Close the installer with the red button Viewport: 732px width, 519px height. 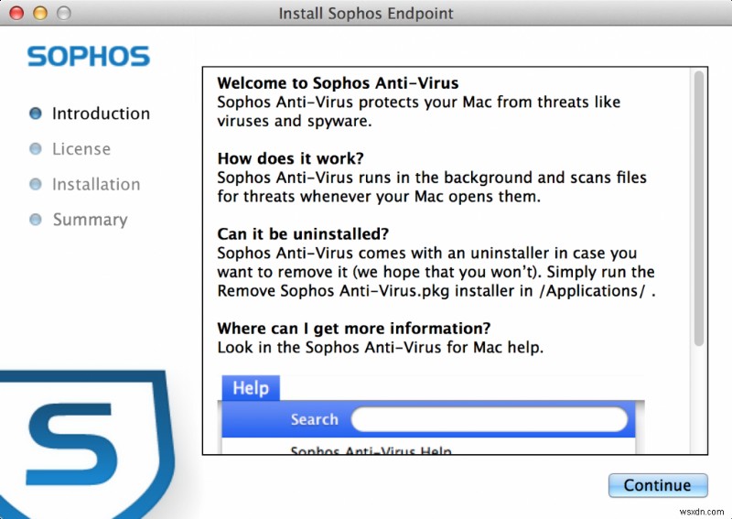19,14
